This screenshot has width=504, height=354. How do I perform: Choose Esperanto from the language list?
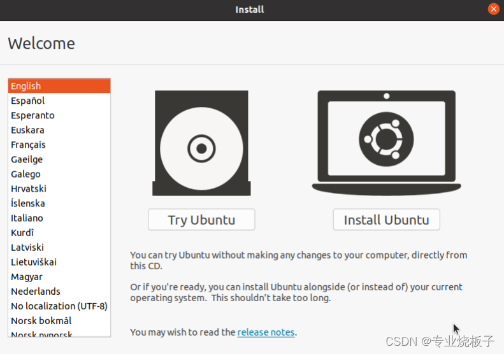59,115
